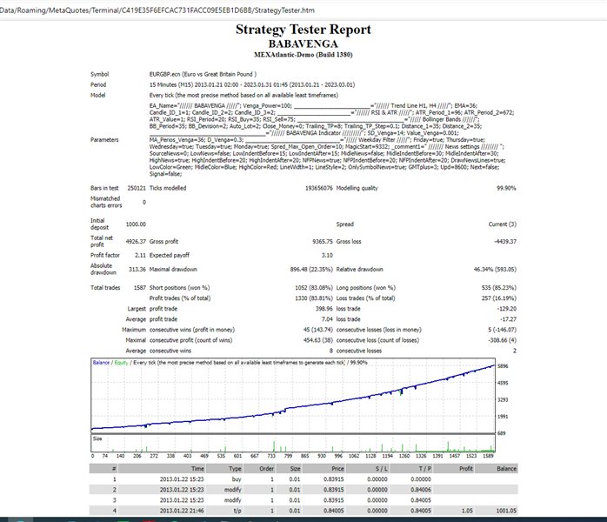Click the balance curve chart image
The height and width of the screenshot is (522, 607).
(x=293, y=395)
